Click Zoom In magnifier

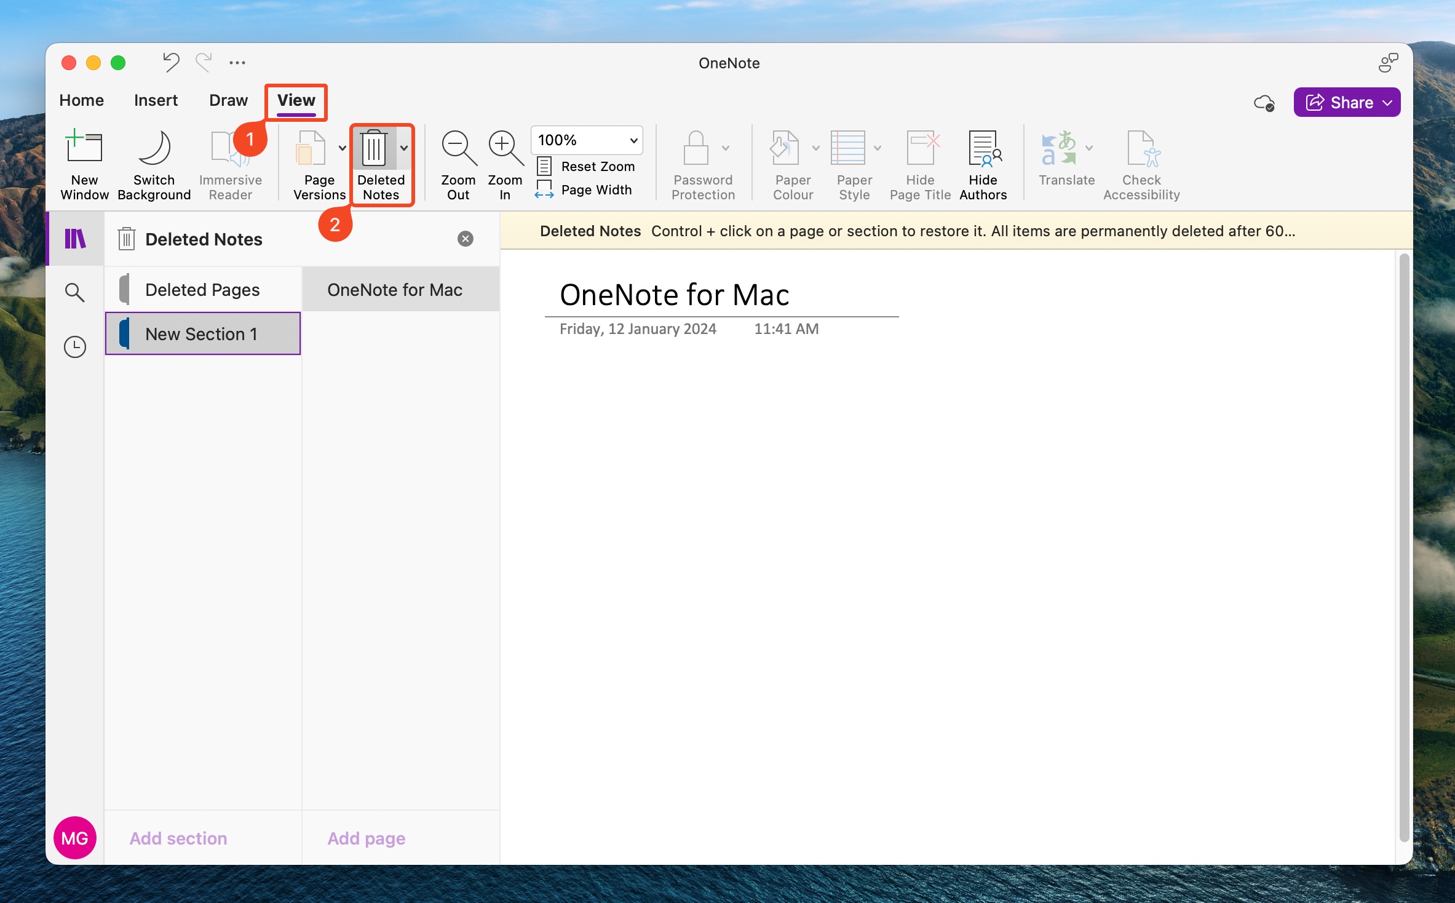[x=505, y=148]
